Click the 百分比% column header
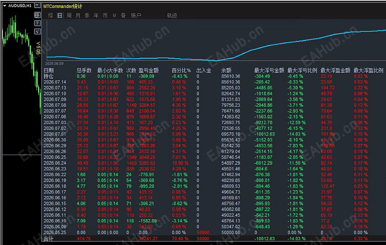The height and width of the screenshot is (245, 386). point(181,70)
